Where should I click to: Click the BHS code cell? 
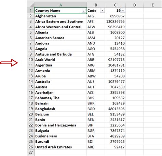click(96, 98)
